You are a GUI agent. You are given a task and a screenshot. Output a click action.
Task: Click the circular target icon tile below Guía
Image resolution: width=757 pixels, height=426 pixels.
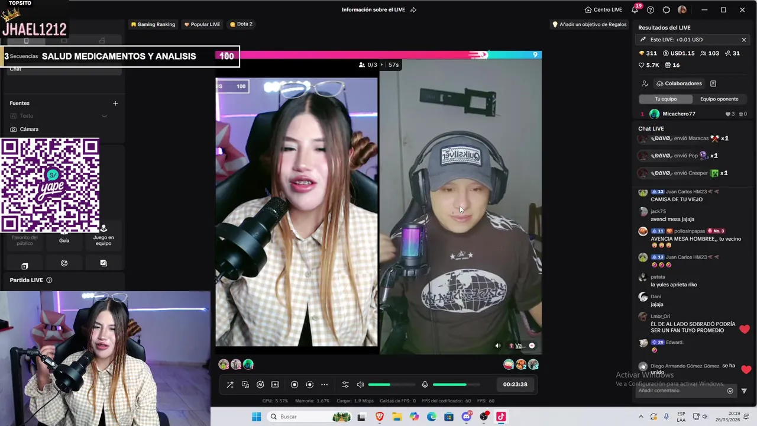(64, 263)
